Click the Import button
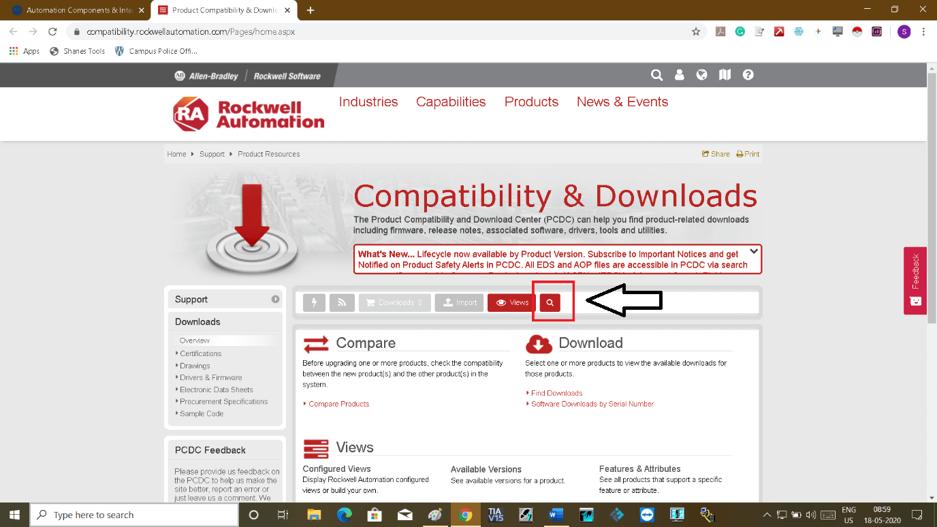 tap(460, 303)
